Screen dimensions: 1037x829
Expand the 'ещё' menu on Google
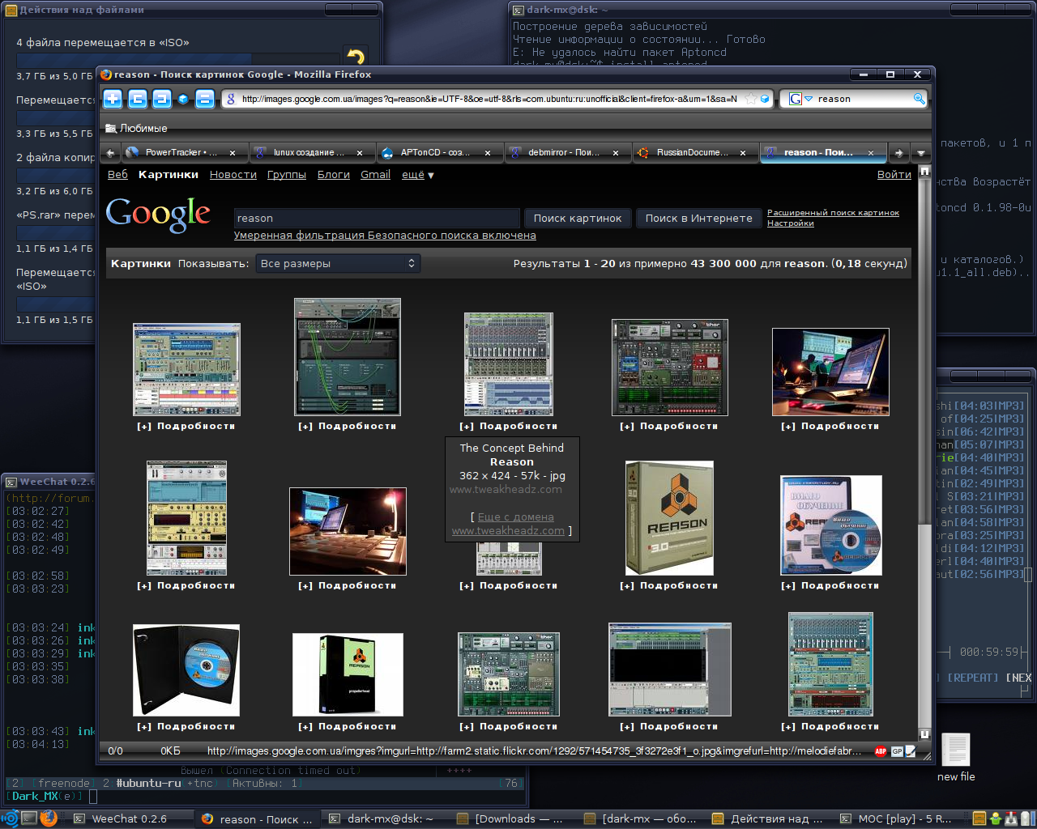click(418, 175)
